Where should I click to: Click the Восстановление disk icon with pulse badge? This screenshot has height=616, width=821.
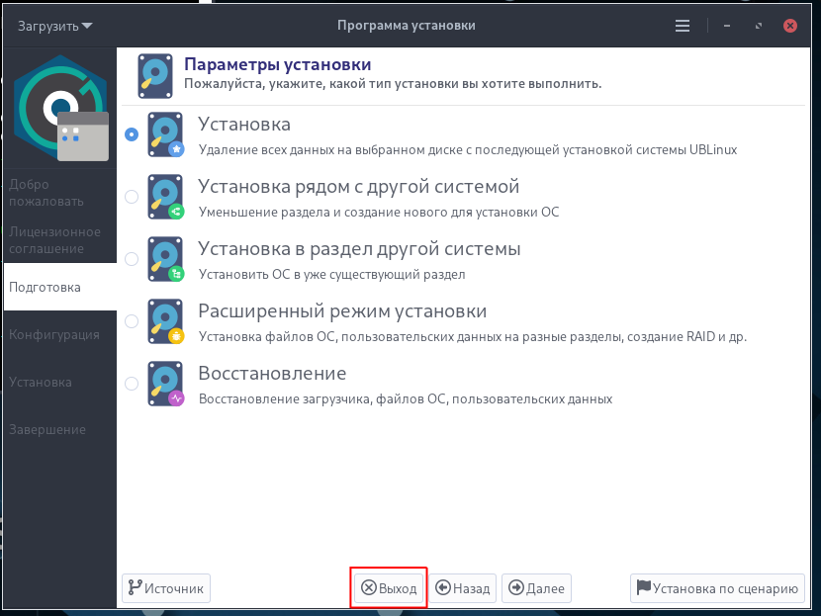(165, 384)
